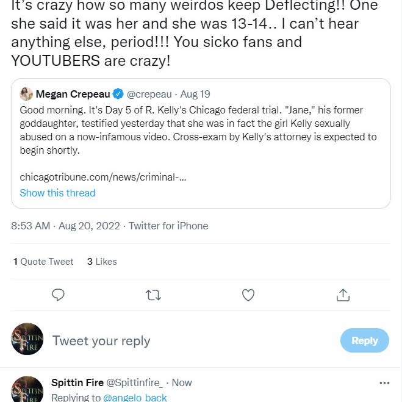402x402 pixels.
Task: Open the share tweet icon
Action: coord(343,295)
